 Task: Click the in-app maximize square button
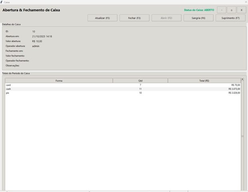(x=232, y=10)
